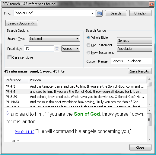Click verse preview scroll down arrow
The image size is (156, 155).
149,140
